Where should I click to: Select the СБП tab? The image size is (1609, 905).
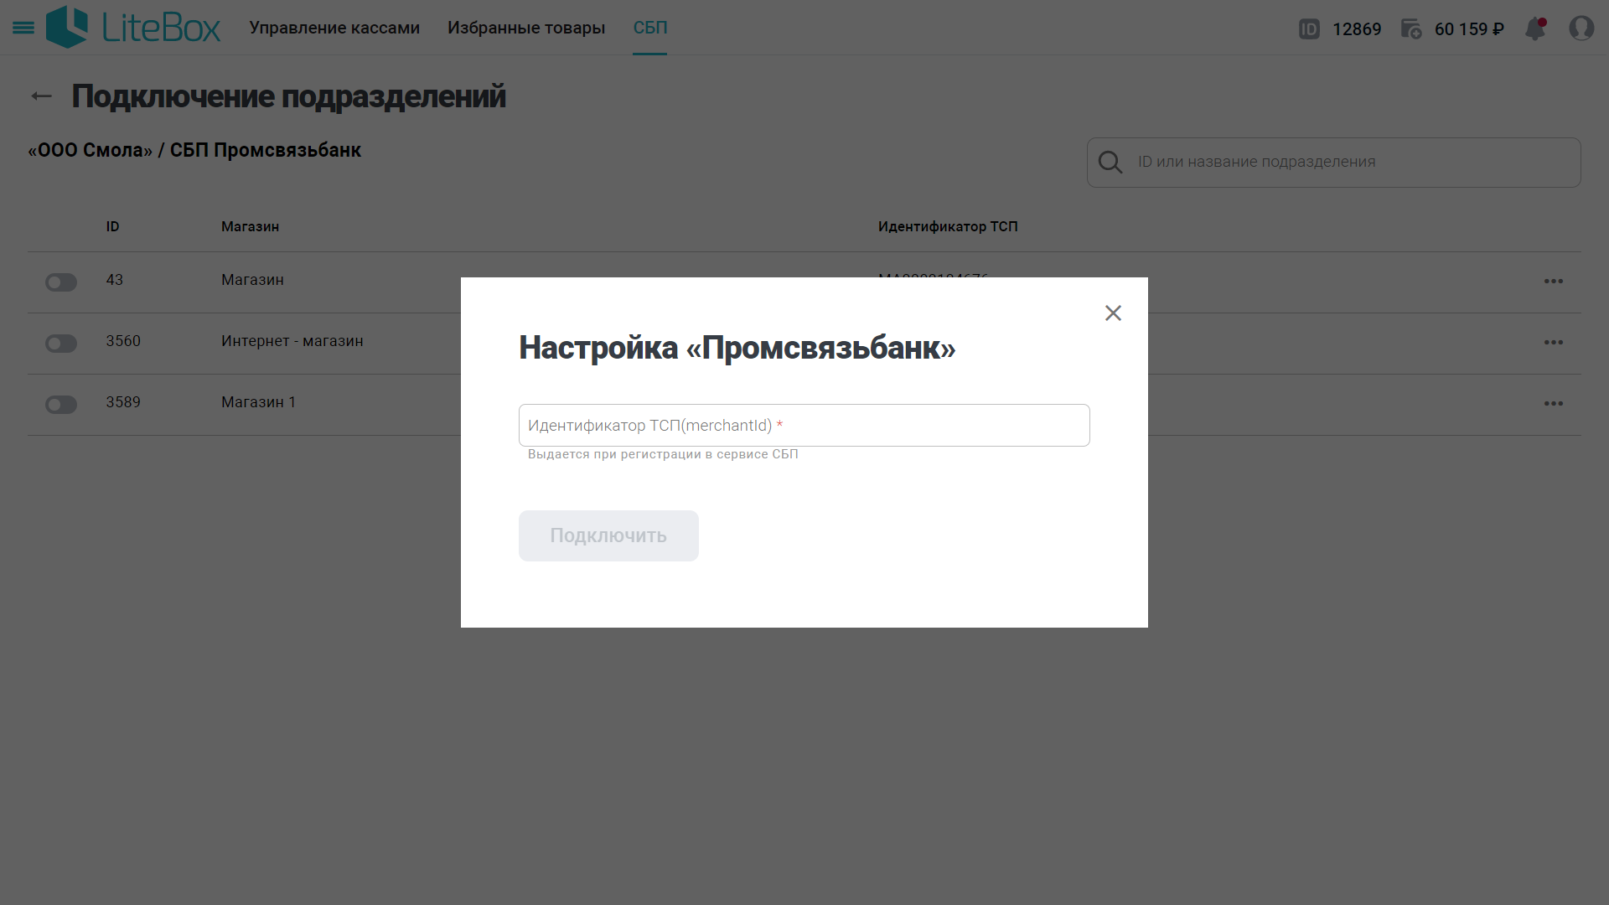point(650,28)
